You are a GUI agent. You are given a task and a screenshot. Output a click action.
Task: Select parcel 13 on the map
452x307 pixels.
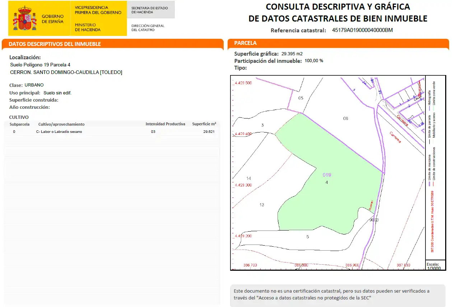(262, 205)
